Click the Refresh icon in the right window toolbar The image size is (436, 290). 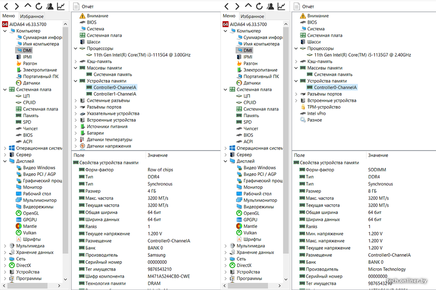click(x=259, y=6)
